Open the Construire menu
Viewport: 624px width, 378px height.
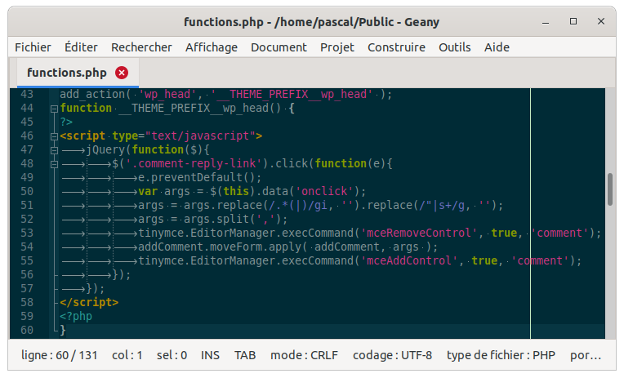396,47
